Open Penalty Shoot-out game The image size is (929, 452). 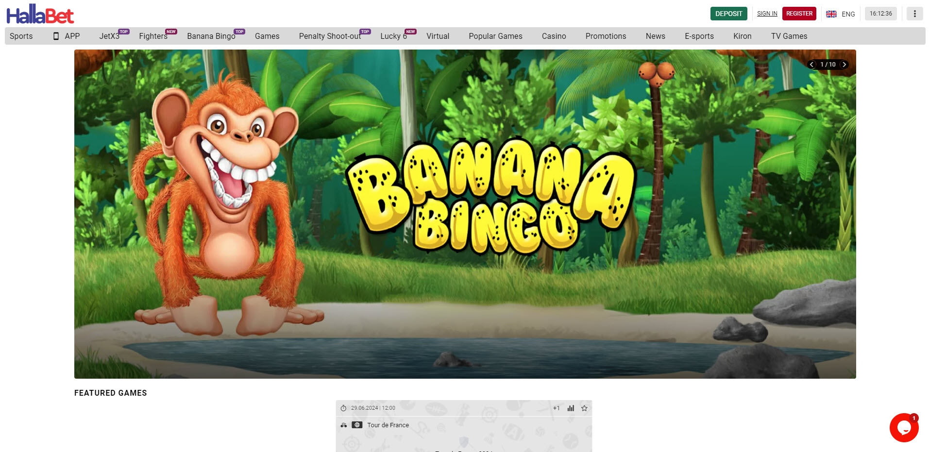(x=330, y=36)
